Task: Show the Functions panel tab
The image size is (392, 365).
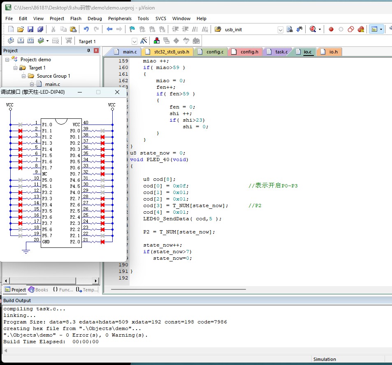Action: [x=63, y=289]
